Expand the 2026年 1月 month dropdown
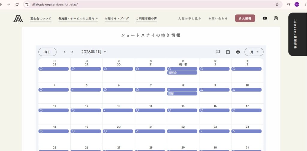Screen dimensions: 307x151 point(94,52)
